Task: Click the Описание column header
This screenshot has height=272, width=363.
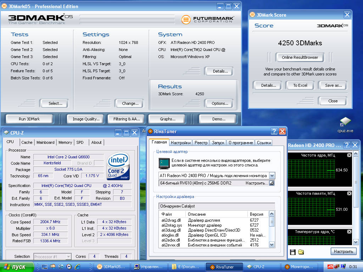Action: (217, 214)
